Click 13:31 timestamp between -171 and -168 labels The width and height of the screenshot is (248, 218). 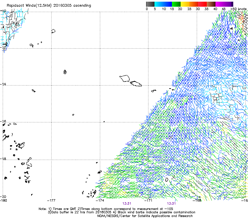click(171, 204)
